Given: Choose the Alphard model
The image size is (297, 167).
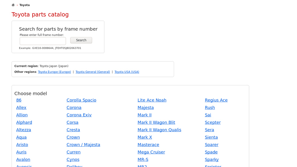Looking at the screenshot, I should pyautogui.click(x=24, y=122).
